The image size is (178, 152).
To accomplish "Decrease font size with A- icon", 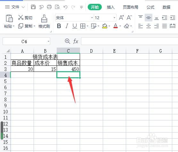I will click(129, 18).
